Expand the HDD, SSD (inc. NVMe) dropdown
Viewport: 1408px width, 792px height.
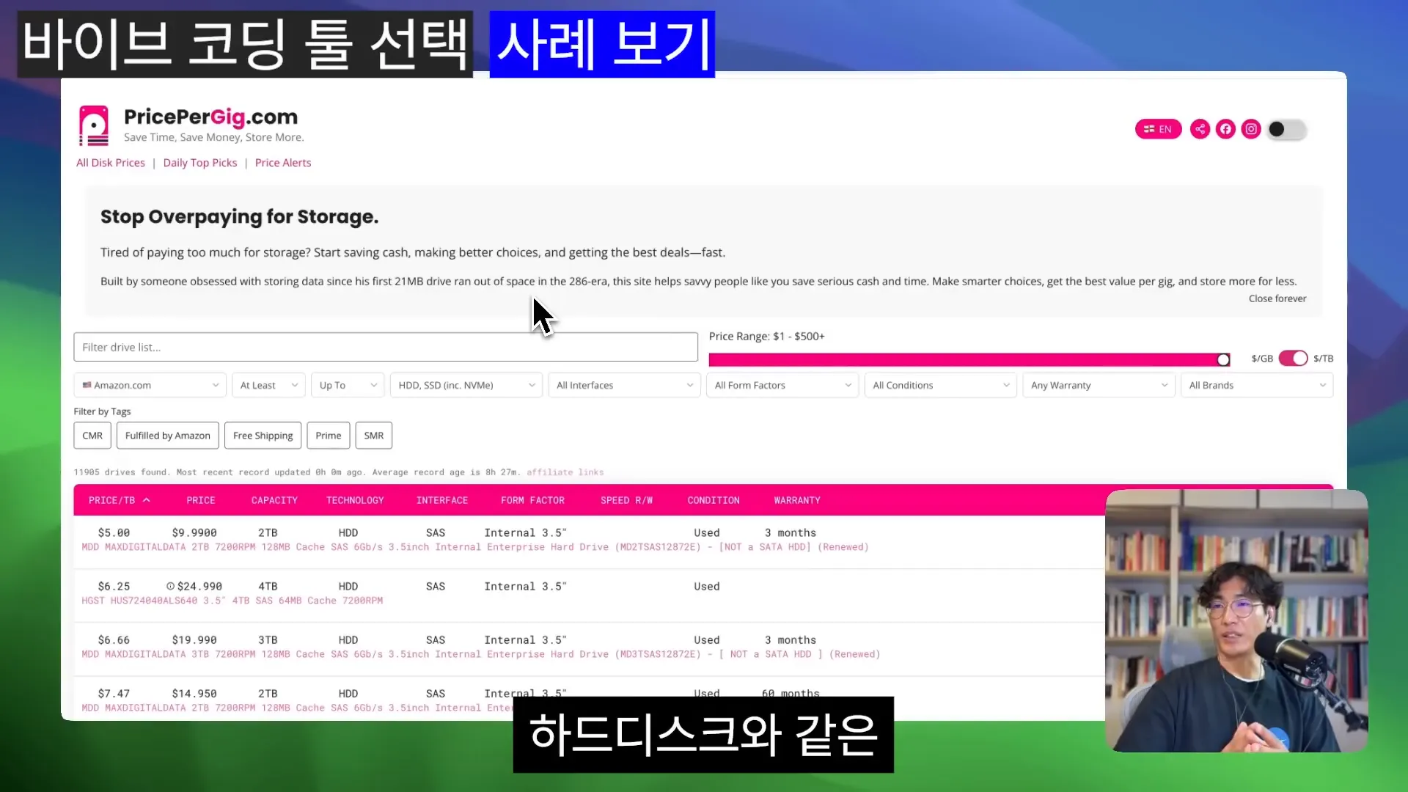tap(466, 385)
